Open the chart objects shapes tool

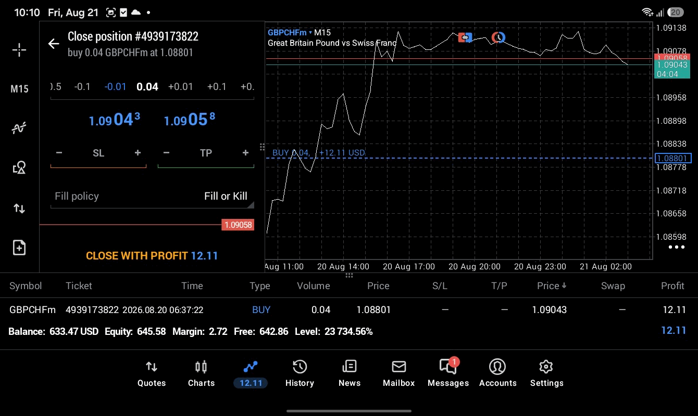(19, 167)
